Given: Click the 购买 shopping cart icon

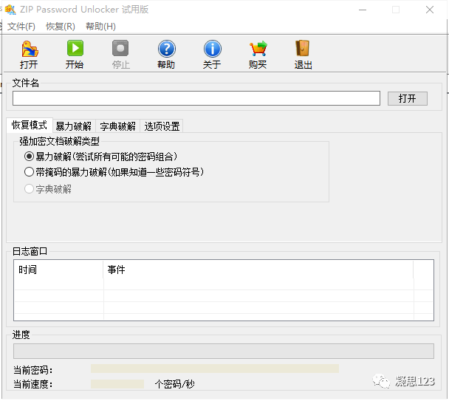Looking at the screenshot, I should [x=258, y=54].
